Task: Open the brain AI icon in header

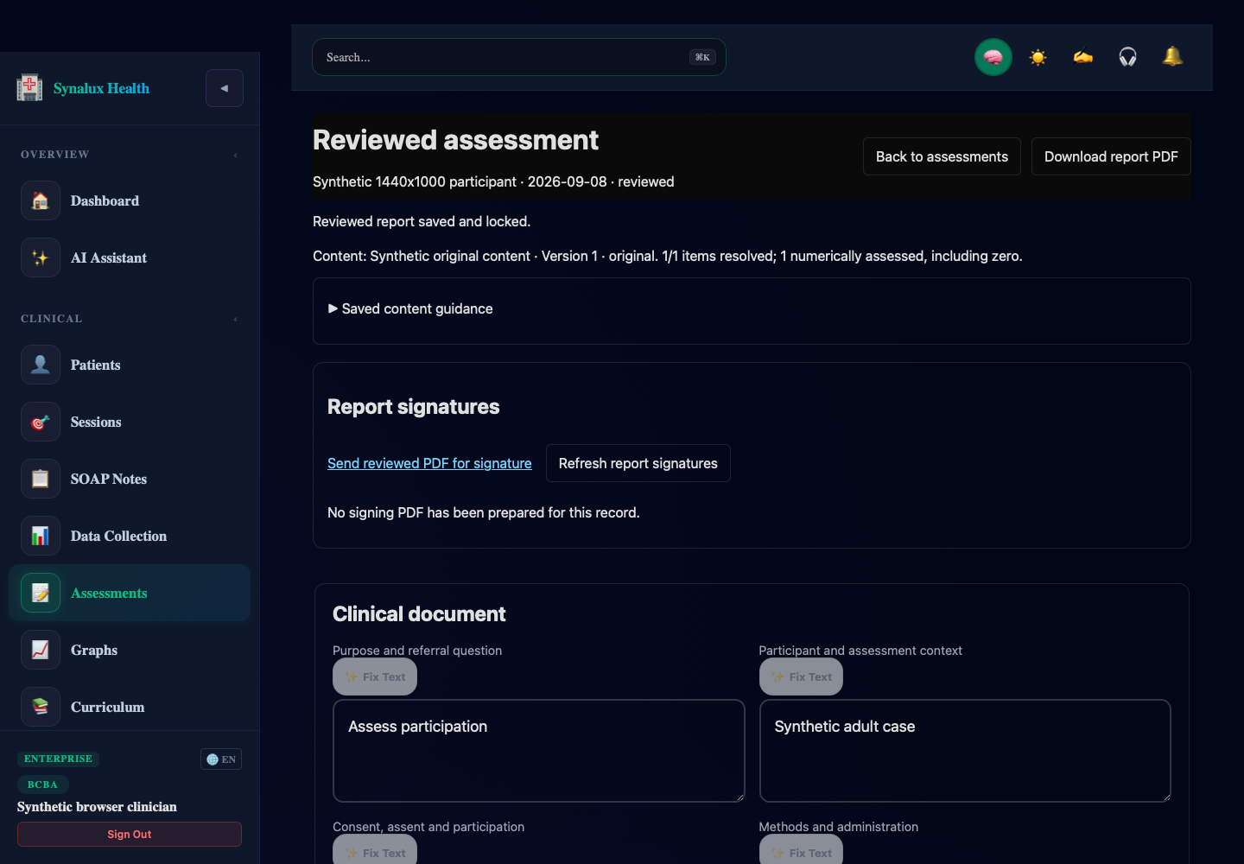Action: point(993,57)
